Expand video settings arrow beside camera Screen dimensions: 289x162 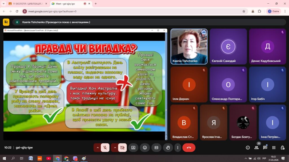(115, 148)
